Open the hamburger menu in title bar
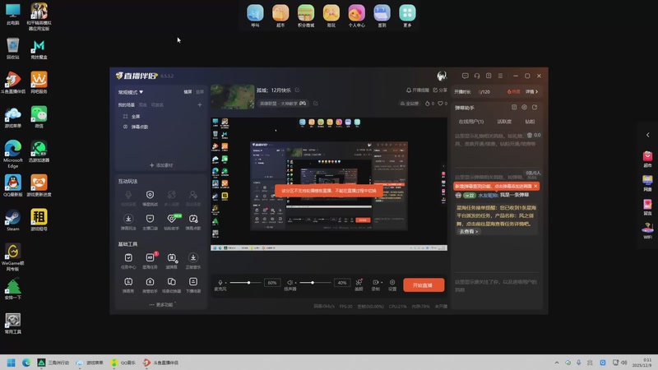 [500, 76]
